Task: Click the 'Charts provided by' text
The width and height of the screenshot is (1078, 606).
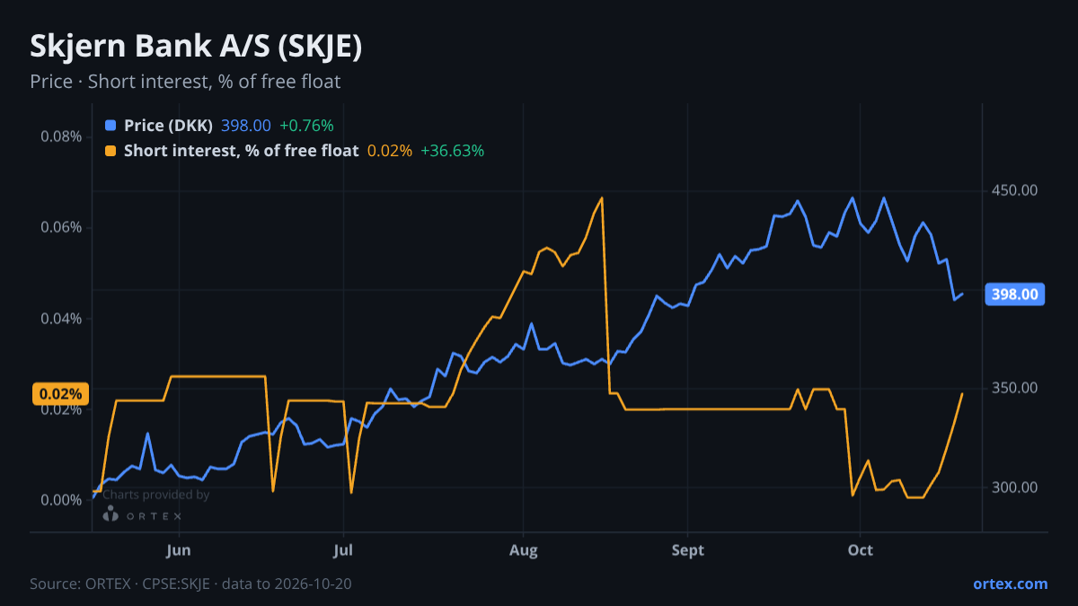Action: 156,495
